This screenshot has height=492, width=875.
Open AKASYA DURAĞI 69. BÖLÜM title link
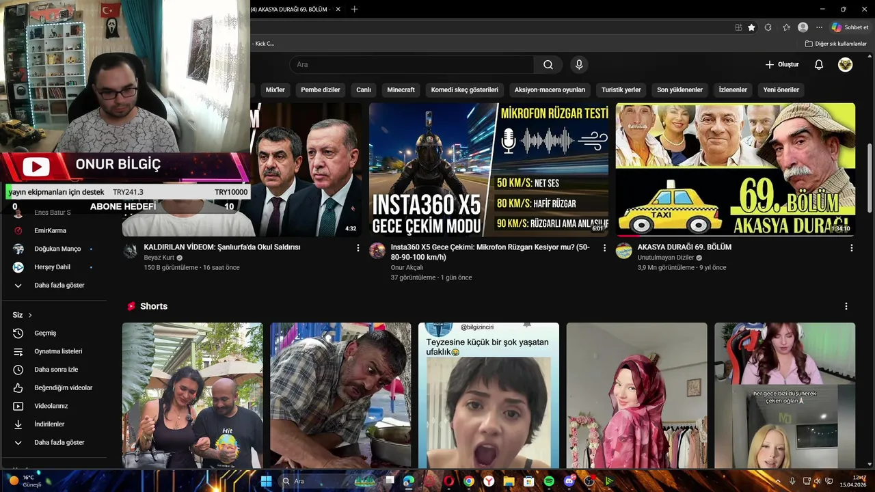coord(684,247)
